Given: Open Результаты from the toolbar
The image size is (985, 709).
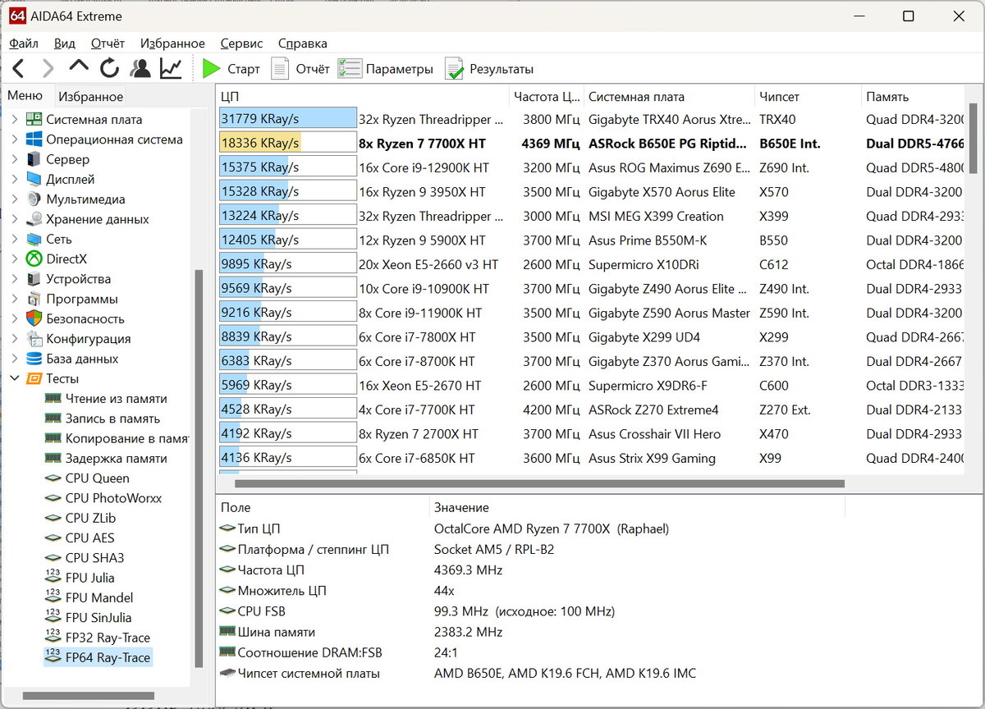Looking at the screenshot, I should pyautogui.click(x=489, y=69).
